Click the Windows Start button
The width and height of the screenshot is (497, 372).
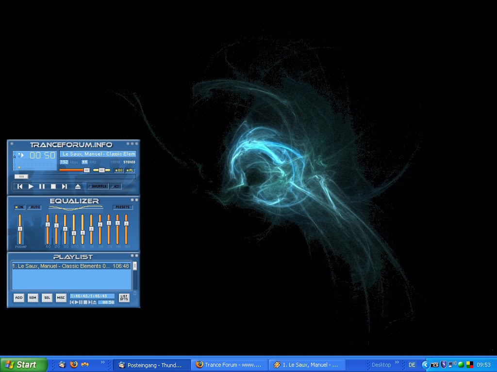[x=23, y=365]
